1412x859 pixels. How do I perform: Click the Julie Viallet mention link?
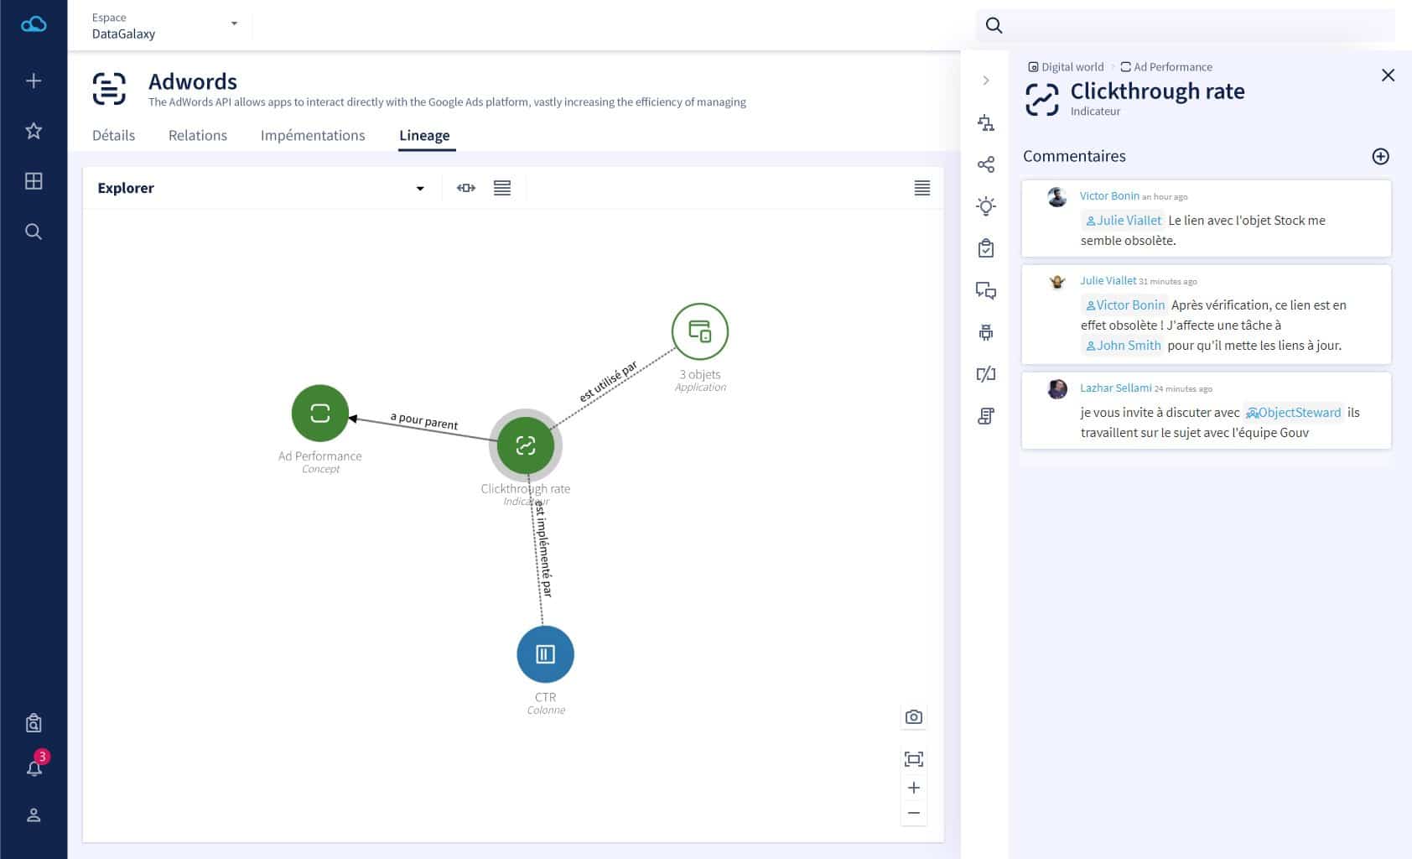point(1123,221)
